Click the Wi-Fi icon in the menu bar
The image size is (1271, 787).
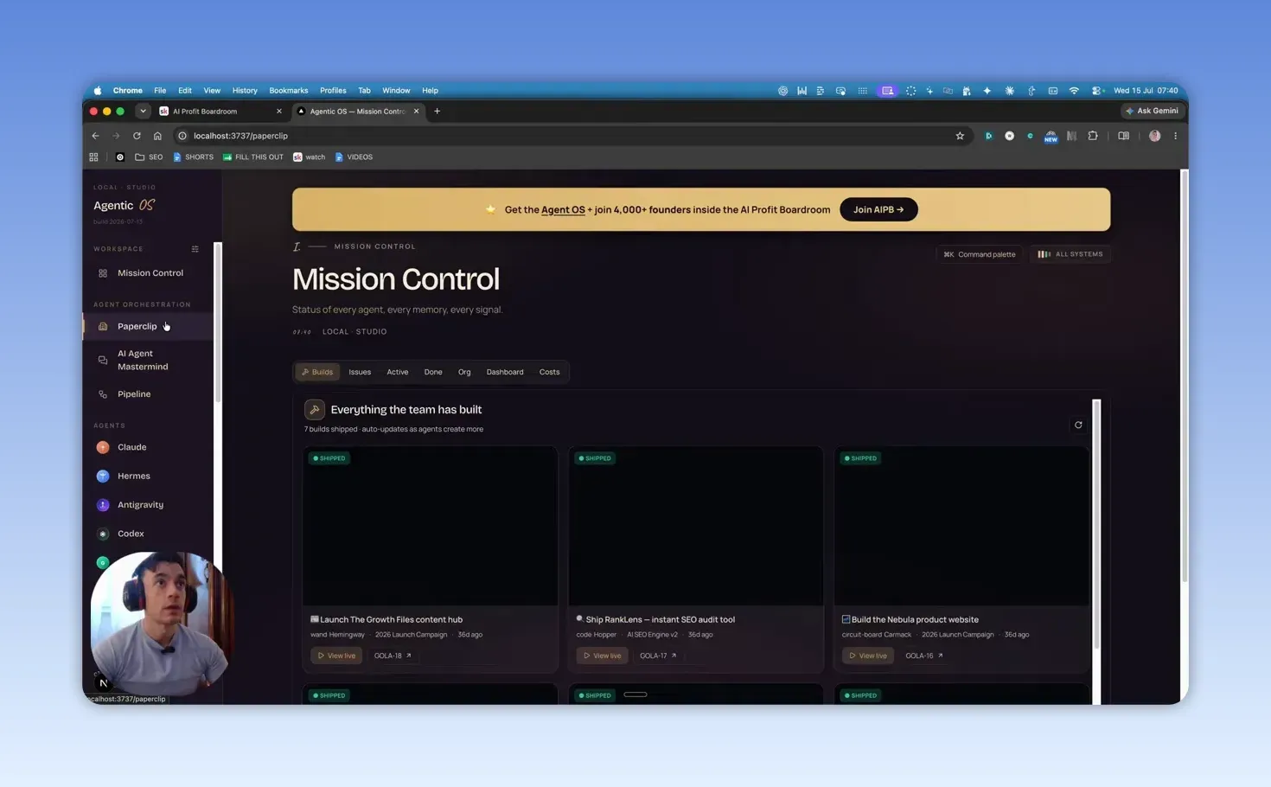1074,90
